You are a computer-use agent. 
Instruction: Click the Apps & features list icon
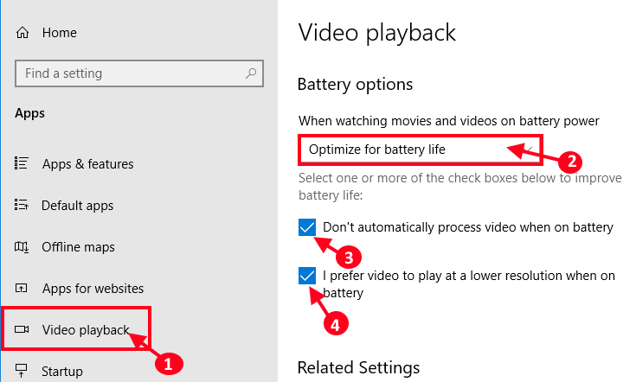pos(21,163)
